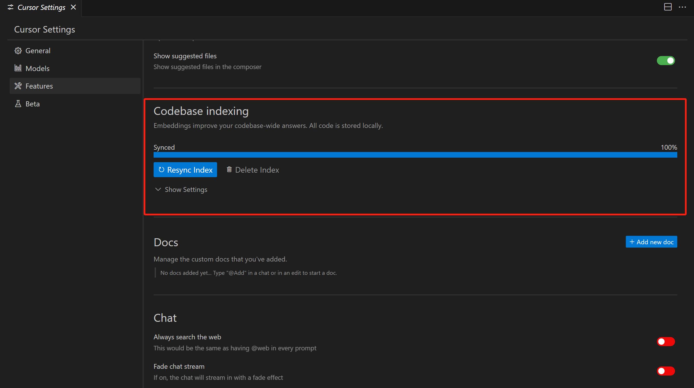Expand the Show Settings chevron
Screen dimensions: 694x388
(158, 189)
